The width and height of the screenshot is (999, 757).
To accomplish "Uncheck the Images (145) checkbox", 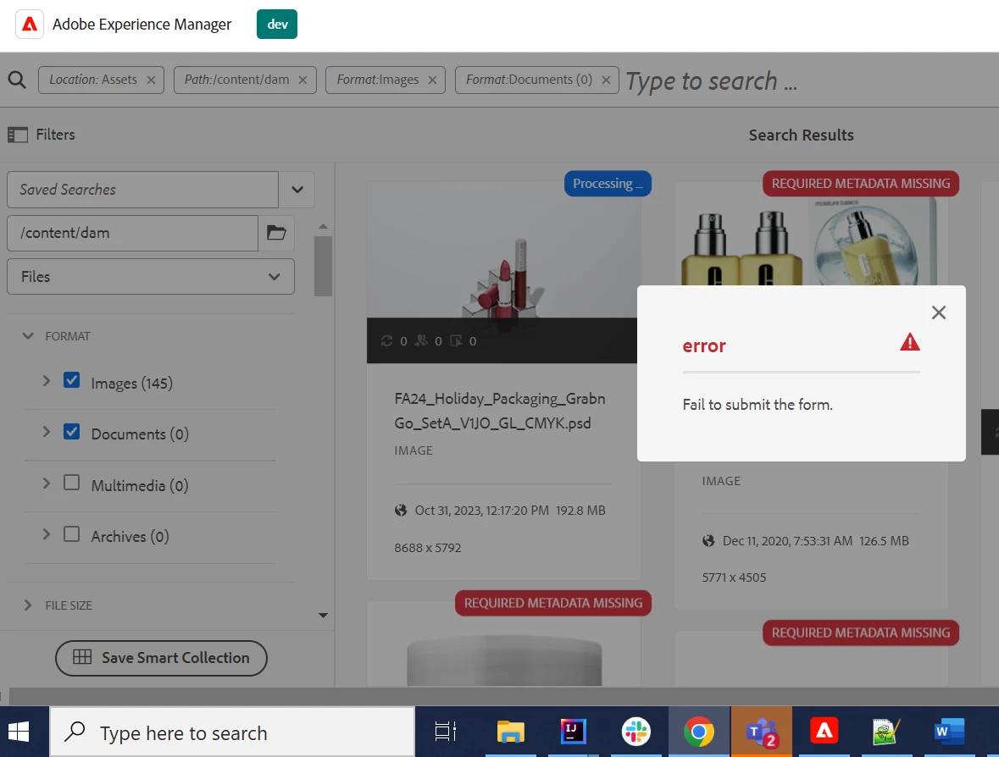I will [71, 381].
